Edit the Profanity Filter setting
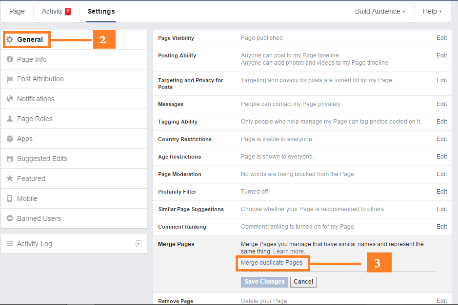This screenshot has height=305, width=458. point(441,192)
